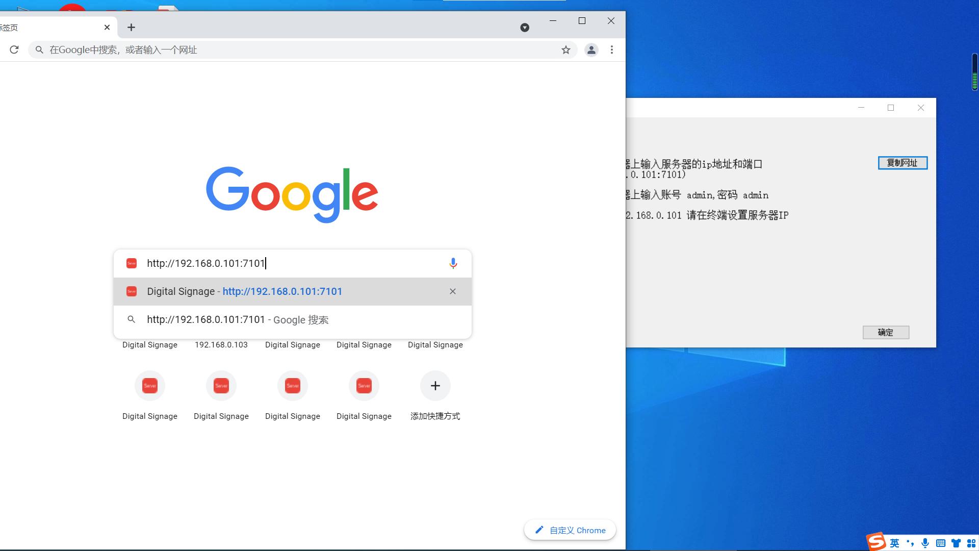This screenshot has width=979, height=551.
Task: Open the Chrome profile avatar
Action: pyautogui.click(x=591, y=49)
